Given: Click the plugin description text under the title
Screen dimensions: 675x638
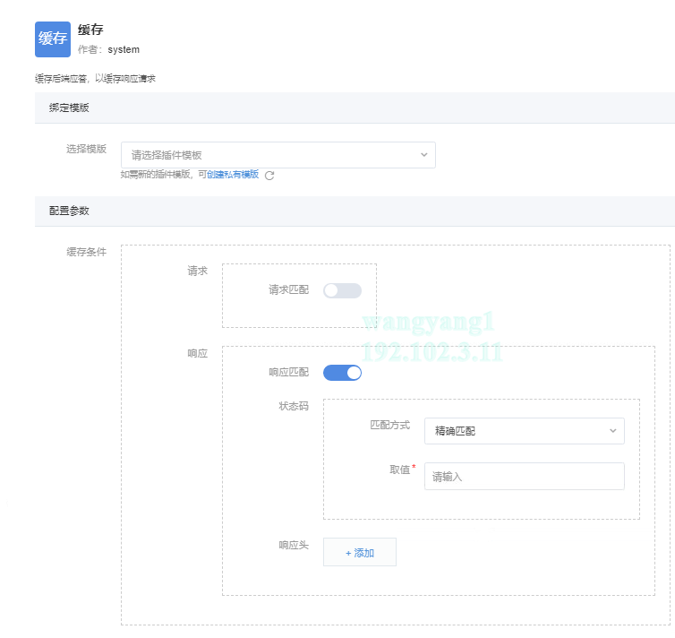Looking at the screenshot, I should (96, 79).
